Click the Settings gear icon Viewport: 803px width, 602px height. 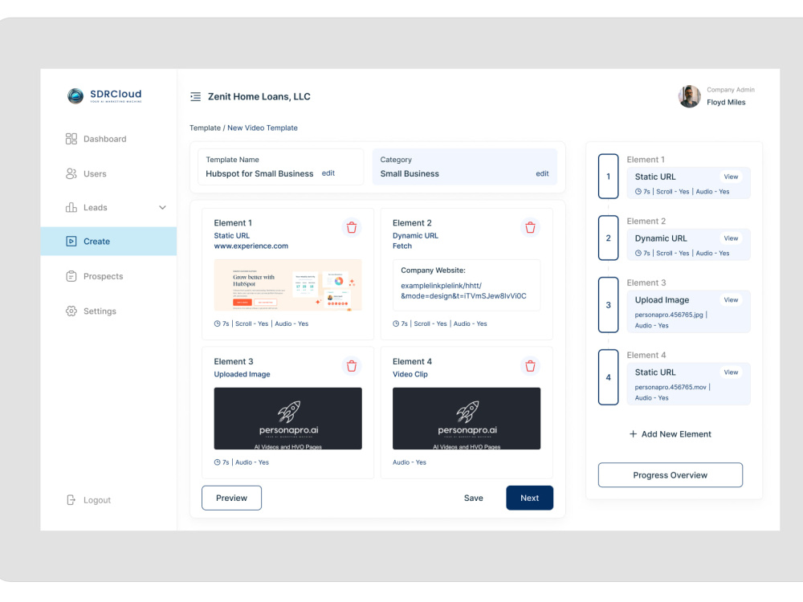click(x=71, y=311)
